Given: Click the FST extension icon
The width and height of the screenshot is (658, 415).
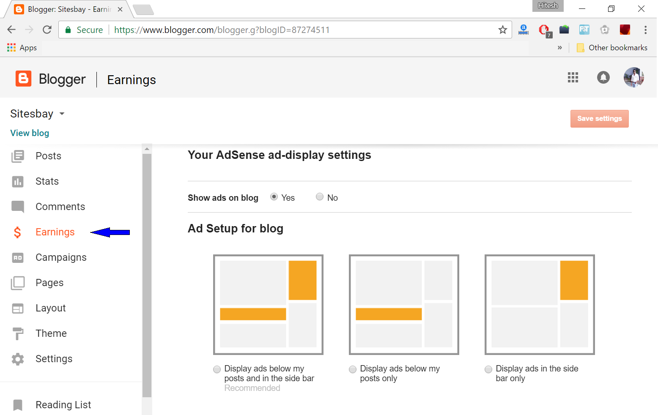Looking at the screenshot, I should (x=584, y=30).
